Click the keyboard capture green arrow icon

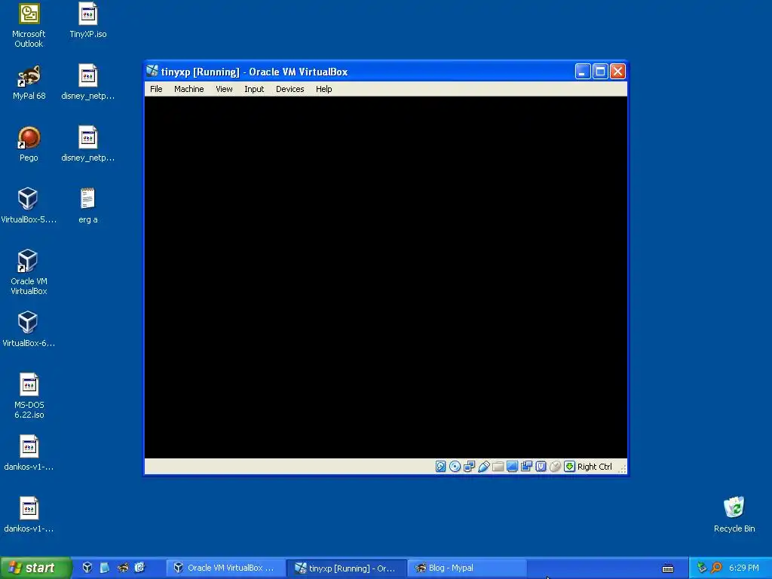(x=570, y=466)
